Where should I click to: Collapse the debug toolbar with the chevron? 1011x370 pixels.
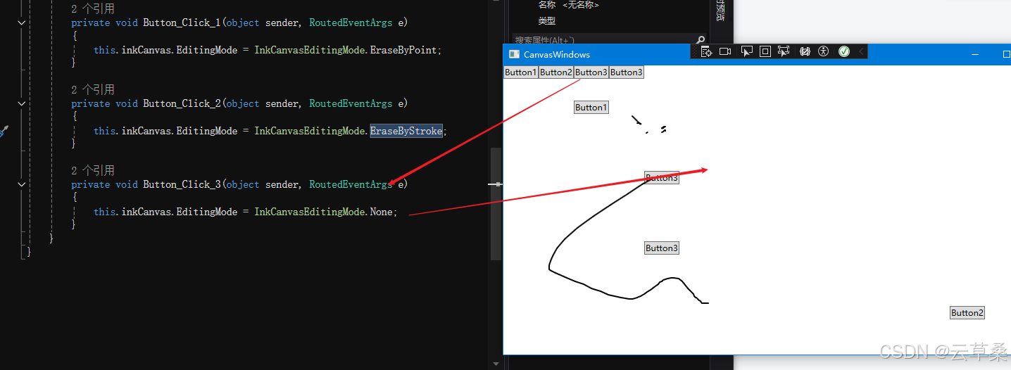861,51
